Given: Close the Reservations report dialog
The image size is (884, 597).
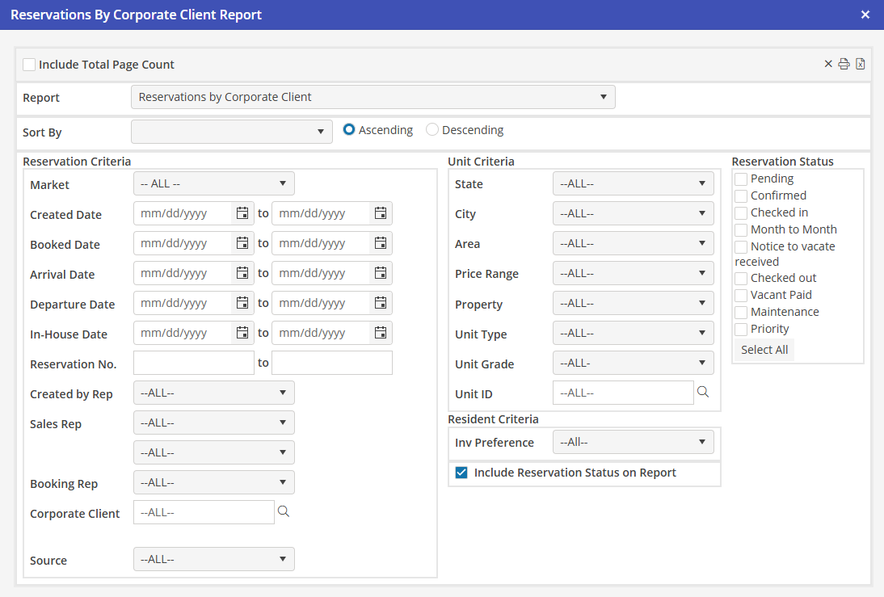Looking at the screenshot, I should pyautogui.click(x=865, y=15).
